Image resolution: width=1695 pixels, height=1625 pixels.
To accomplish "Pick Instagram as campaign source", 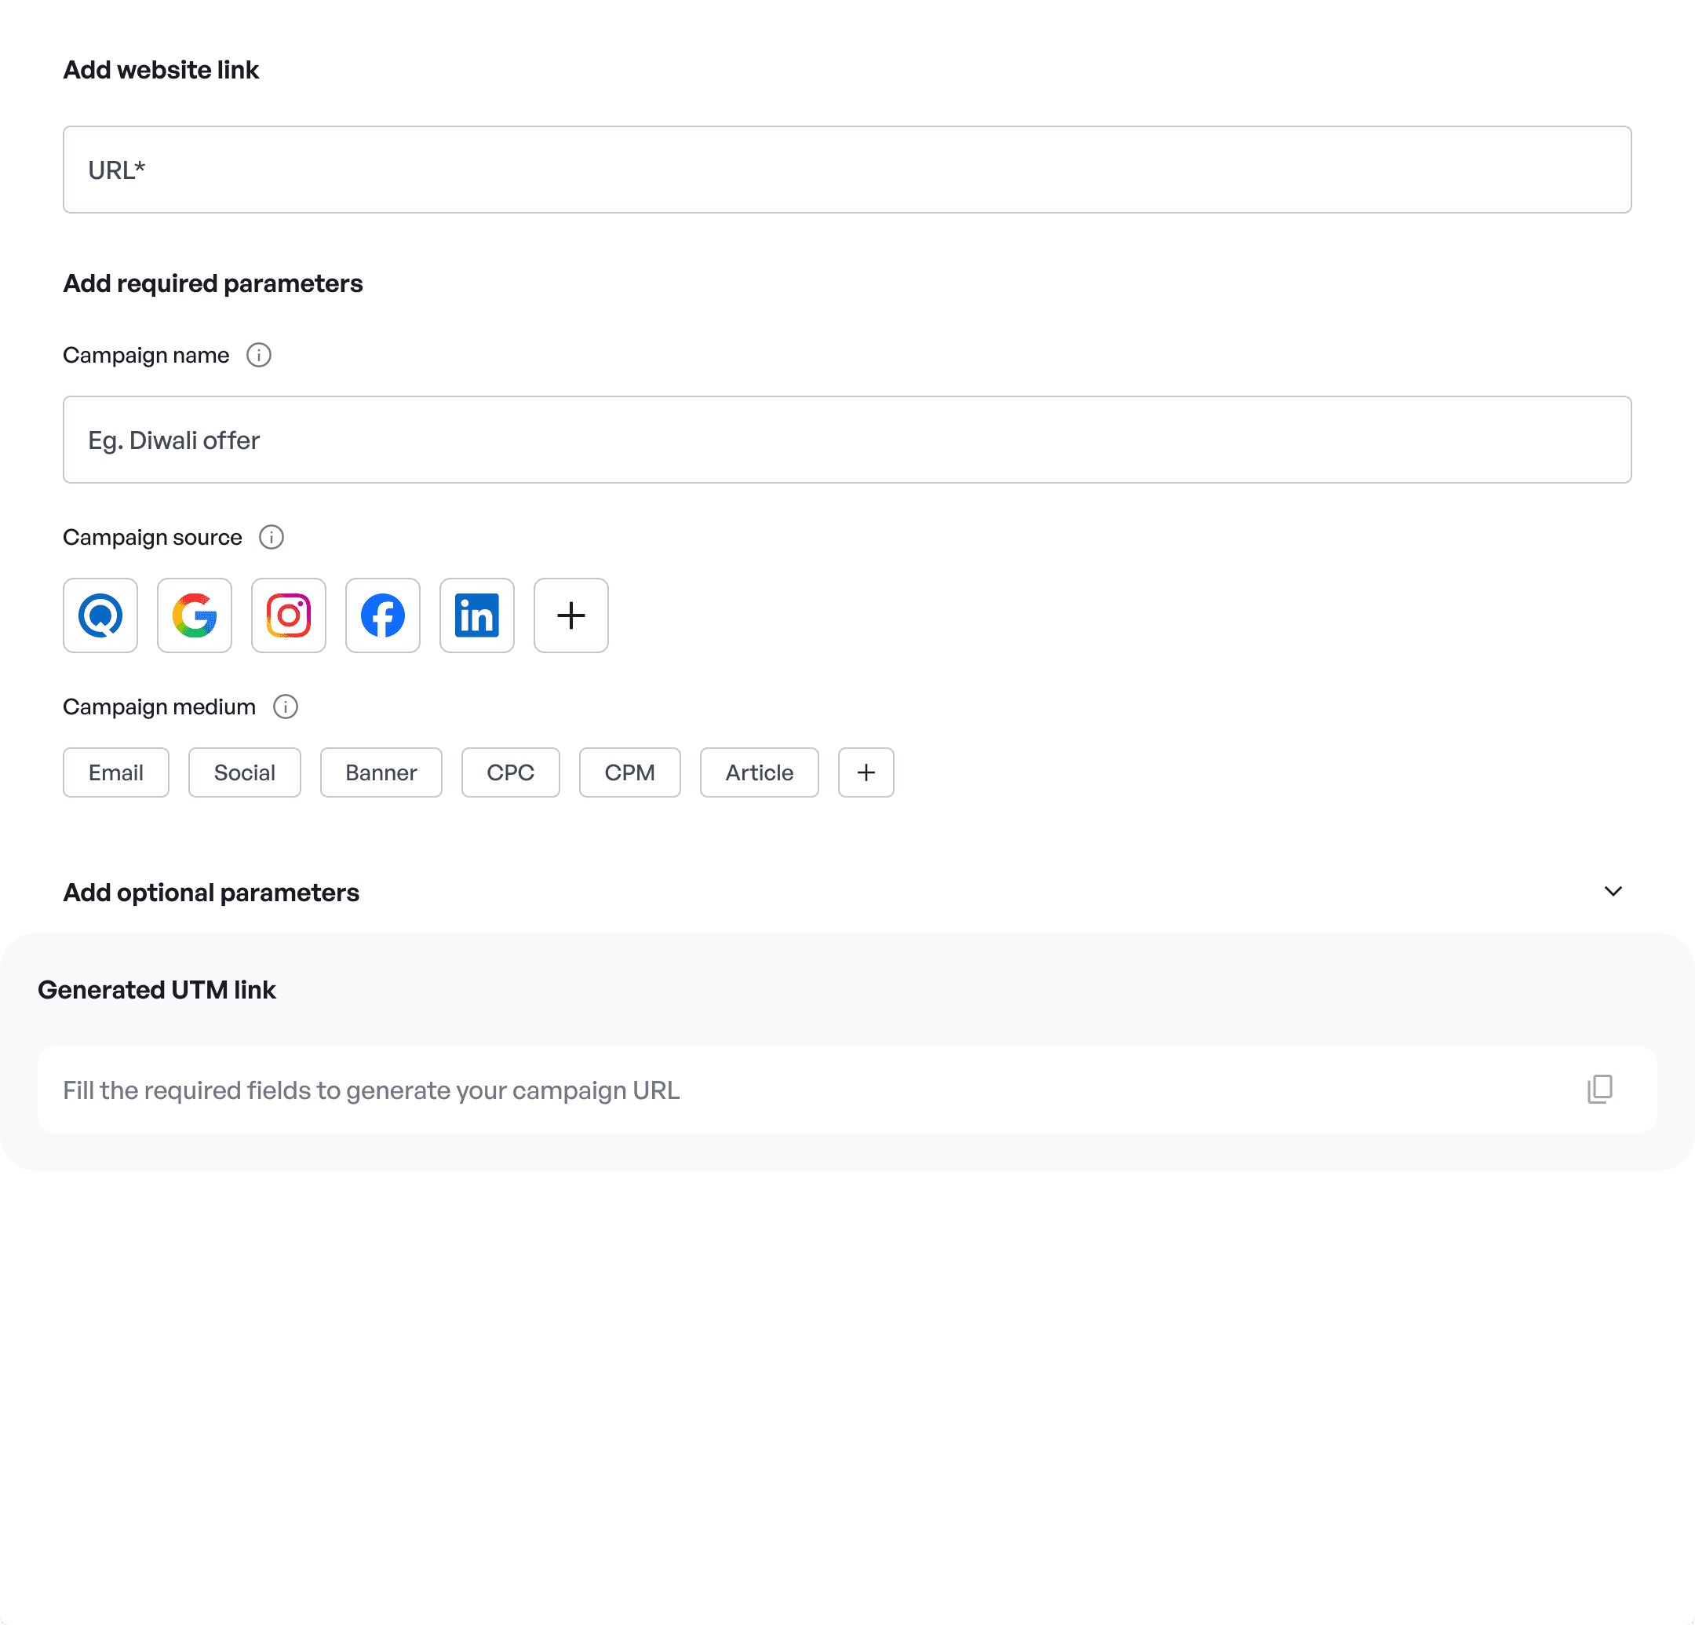I will pos(289,615).
